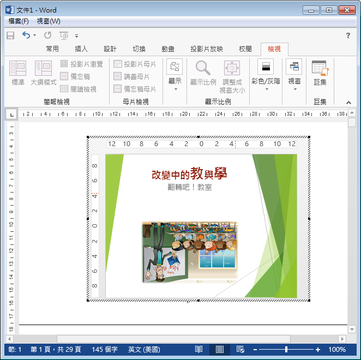Screen dimensions: 361x360
Task: Click the Word application icon in title bar
Action: 10,10
